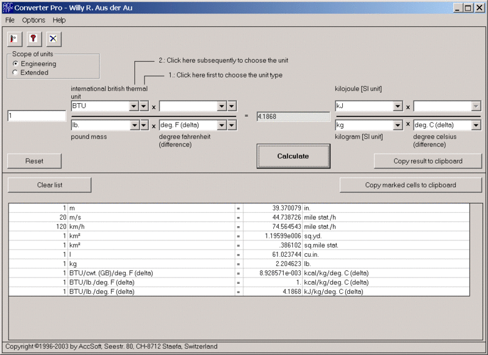
Task: Click the blue X exit toolbar icon
Action: (x=54, y=39)
